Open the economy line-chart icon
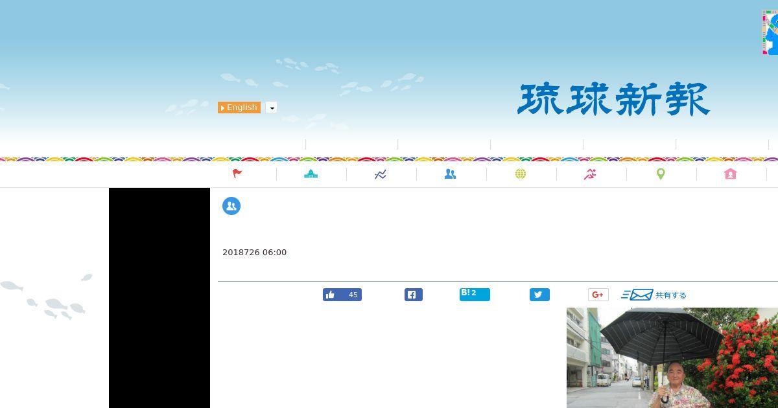 coord(381,174)
